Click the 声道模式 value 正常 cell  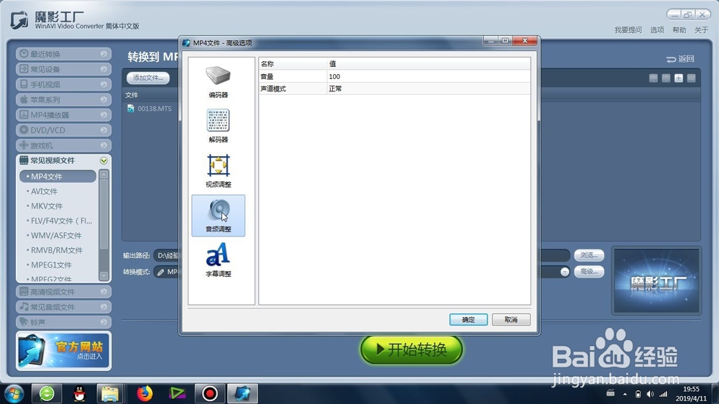tap(429, 88)
